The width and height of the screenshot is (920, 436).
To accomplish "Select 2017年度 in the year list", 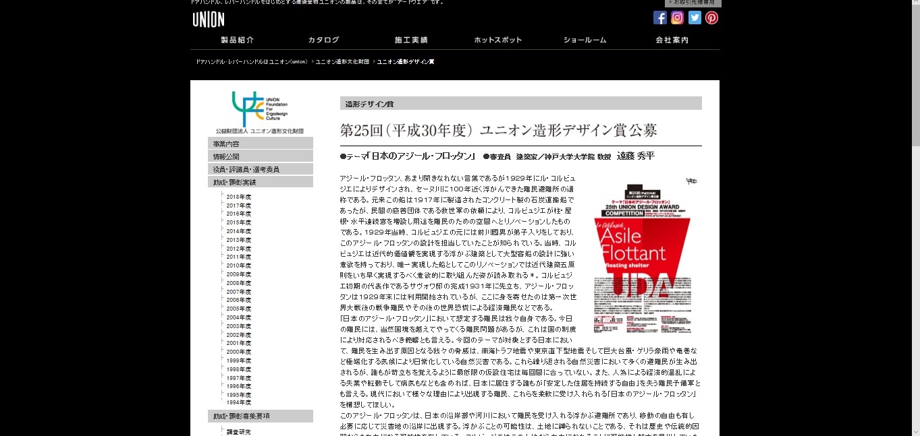I will pyautogui.click(x=239, y=206).
